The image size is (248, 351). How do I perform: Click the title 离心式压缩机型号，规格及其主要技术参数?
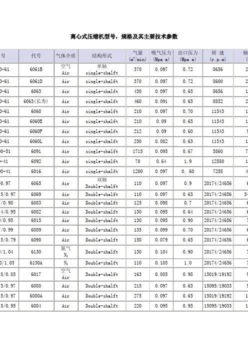click(124, 36)
